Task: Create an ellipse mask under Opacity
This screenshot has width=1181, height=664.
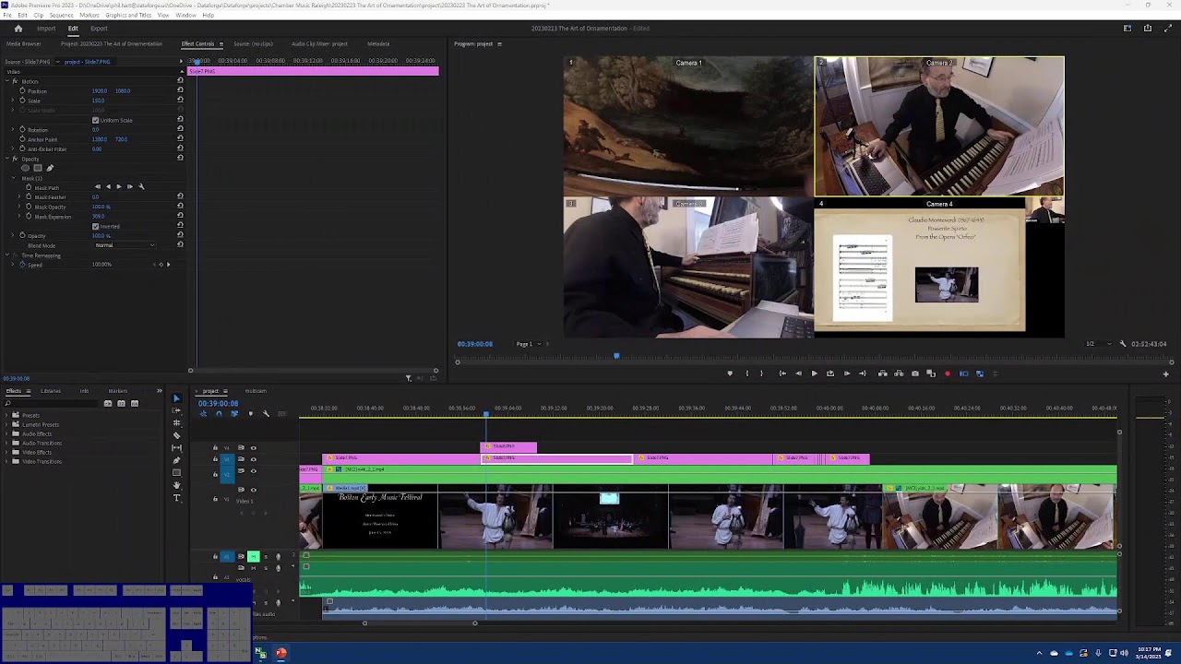Action: coord(27,168)
